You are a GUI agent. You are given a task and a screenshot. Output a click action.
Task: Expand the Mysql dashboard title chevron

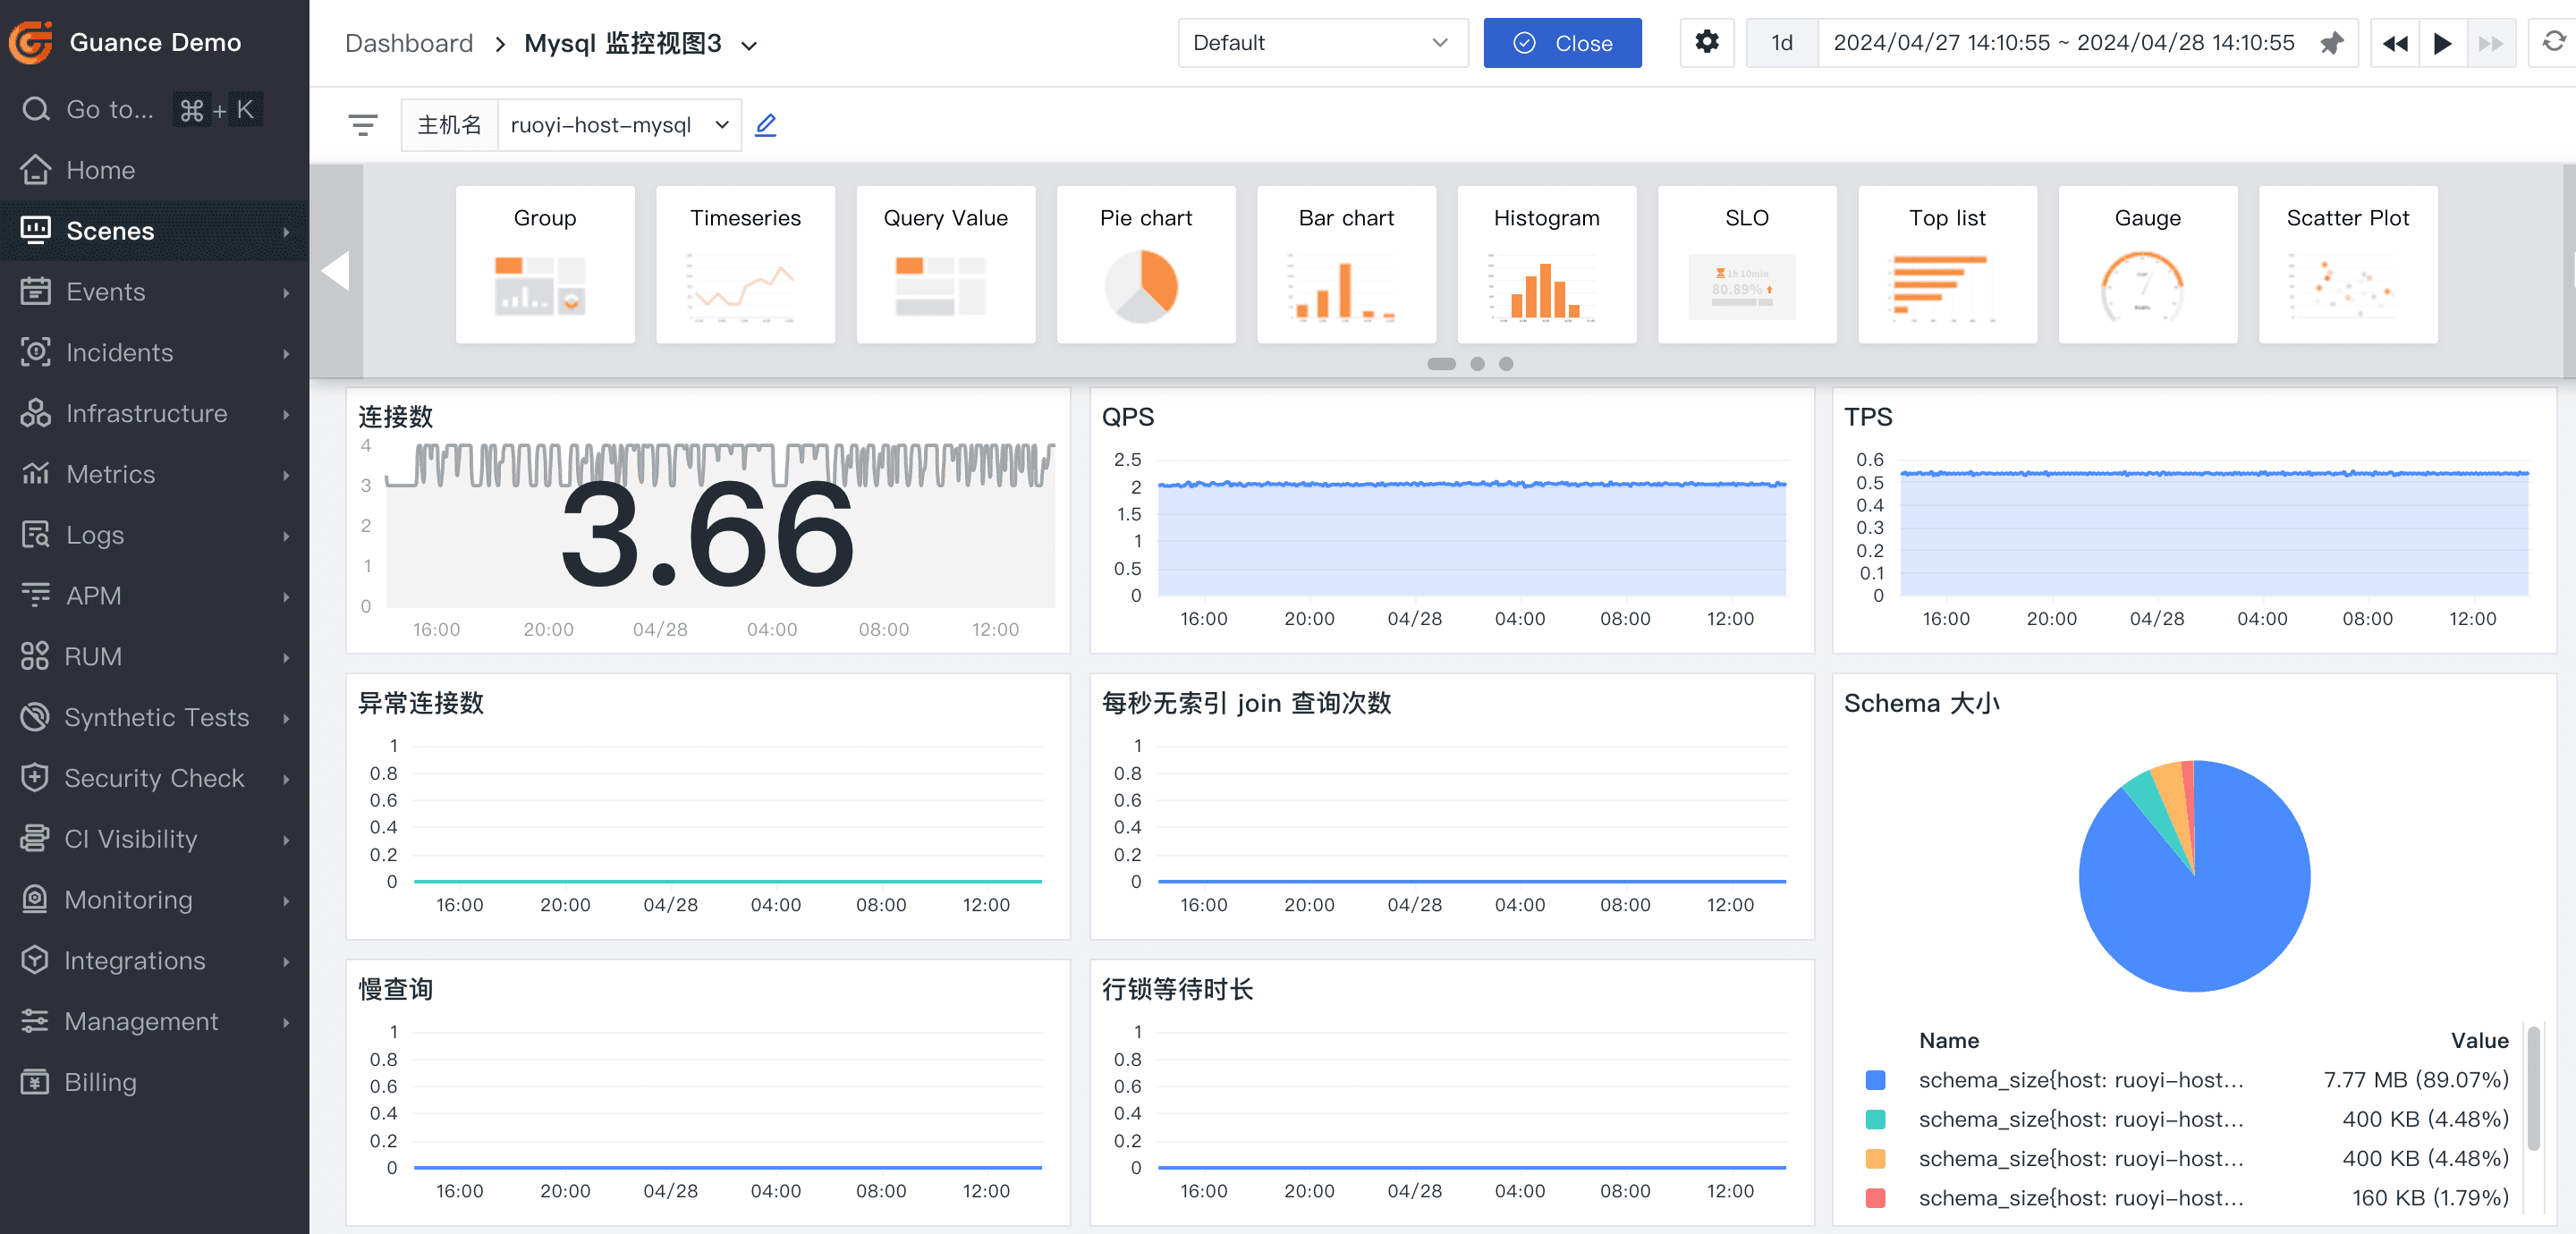pos(749,45)
